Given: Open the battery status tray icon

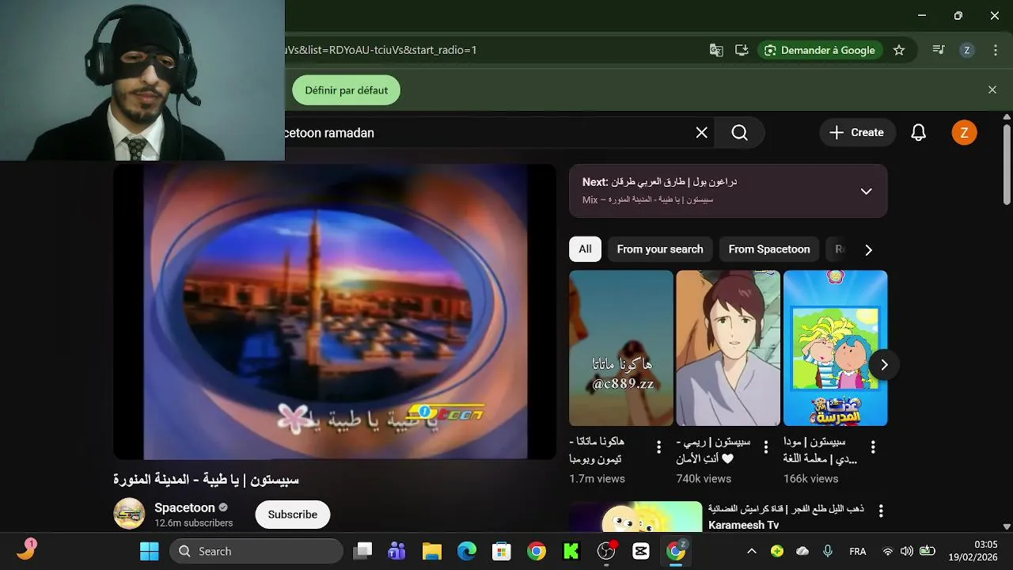Looking at the screenshot, I should point(928,551).
